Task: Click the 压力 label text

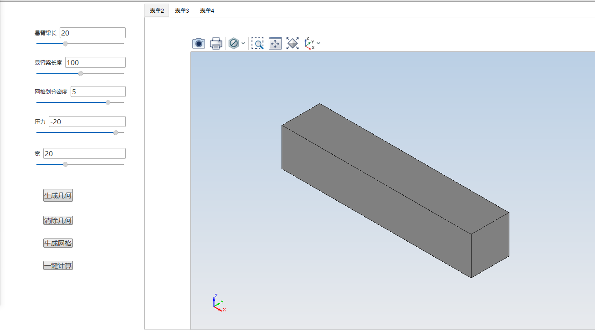Action: [x=40, y=122]
